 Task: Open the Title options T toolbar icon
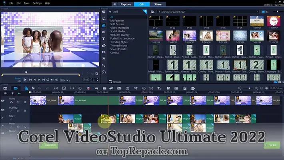(x=159, y=88)
